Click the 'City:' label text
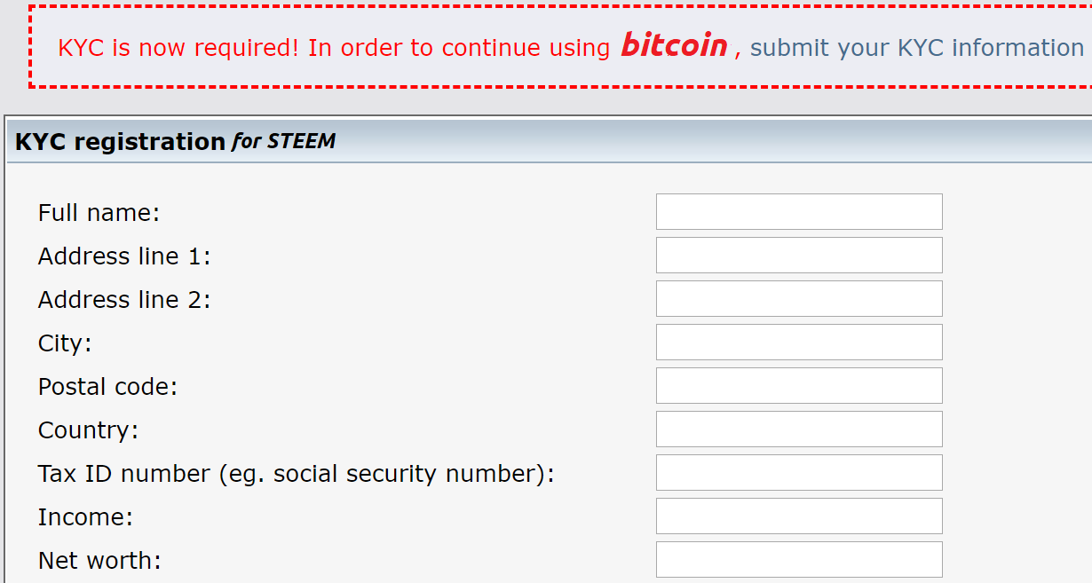The image size is (1092, 583). click(65, 343)
